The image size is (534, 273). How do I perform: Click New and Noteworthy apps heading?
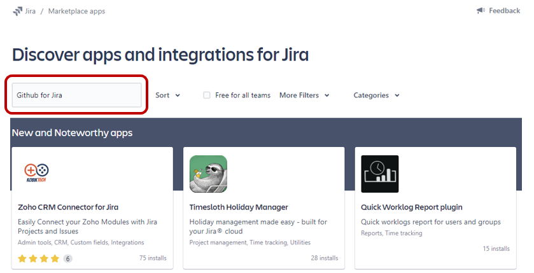pos(72,133)
